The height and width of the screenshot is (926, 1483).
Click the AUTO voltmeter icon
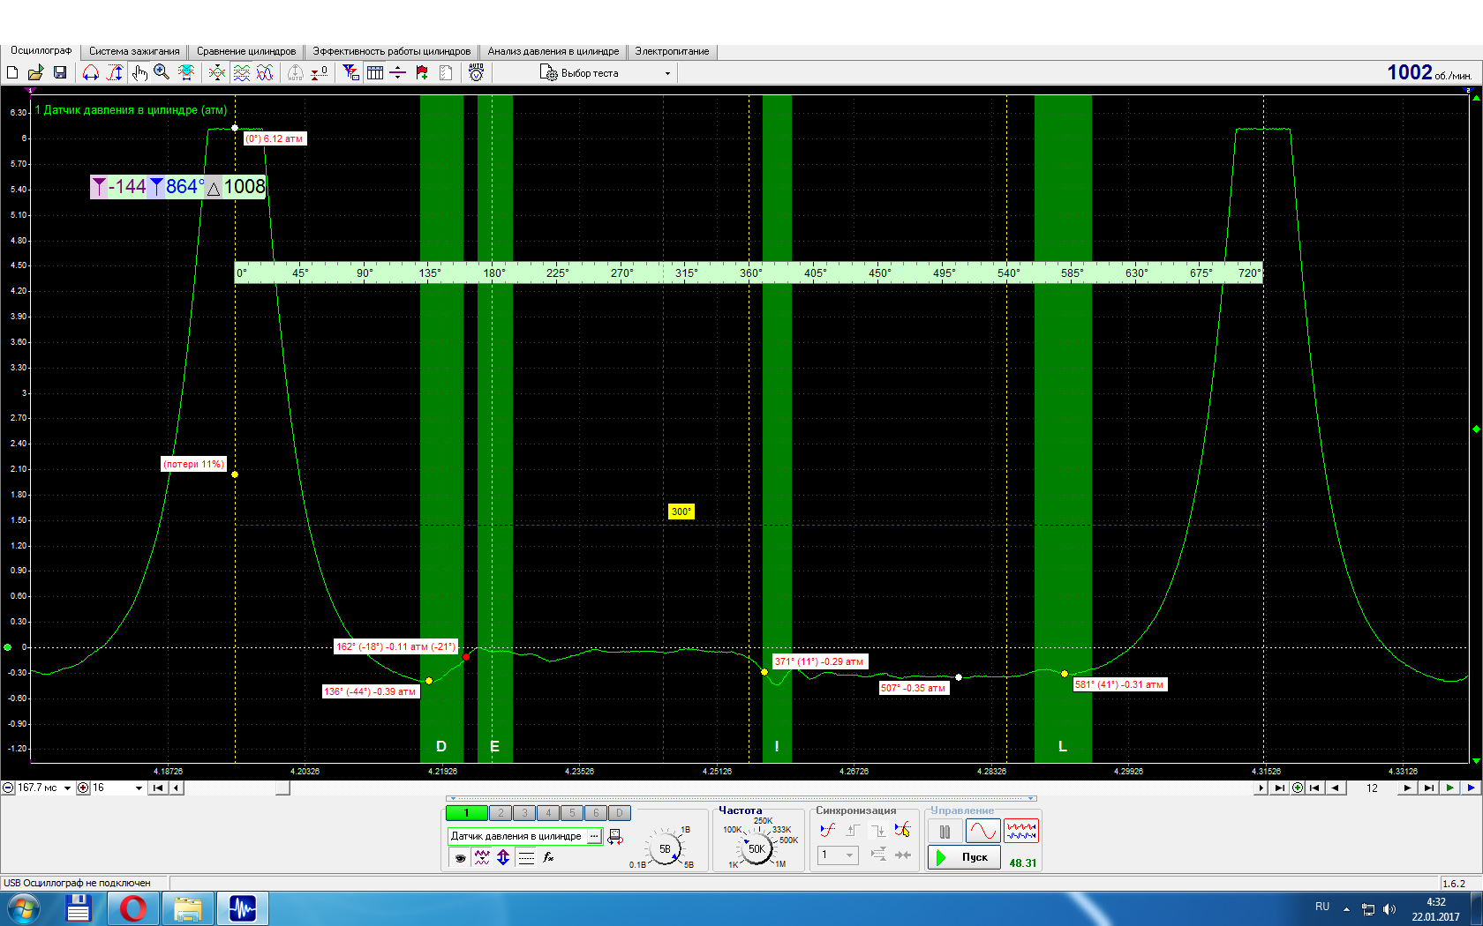click(476, 72)
